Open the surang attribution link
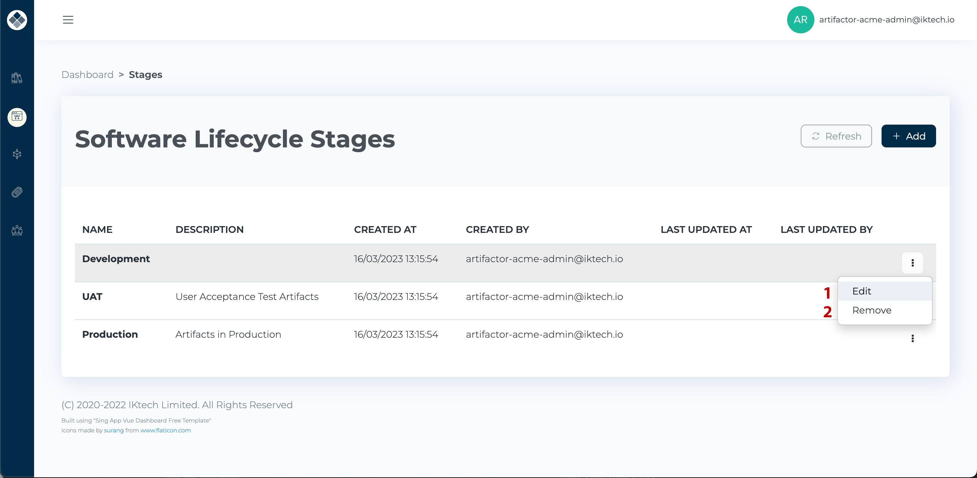 click(x=114, y=430)
